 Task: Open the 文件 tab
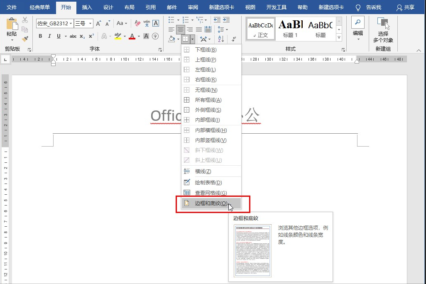(x=11, y=7)
